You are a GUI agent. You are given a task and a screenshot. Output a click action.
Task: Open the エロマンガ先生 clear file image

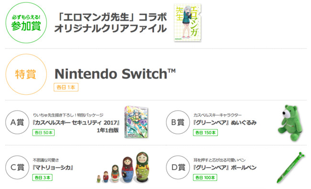[188, 23]
